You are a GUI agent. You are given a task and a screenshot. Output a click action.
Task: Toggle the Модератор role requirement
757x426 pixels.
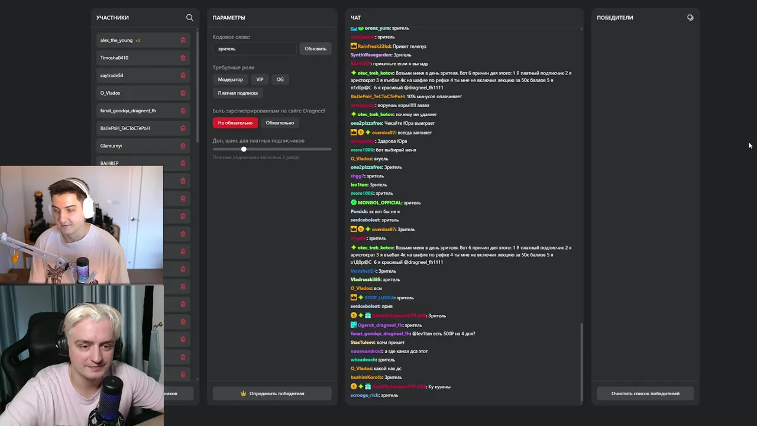[230, 79]
